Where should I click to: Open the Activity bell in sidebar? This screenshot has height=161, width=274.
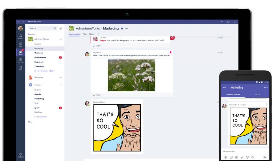coord(20,37)
